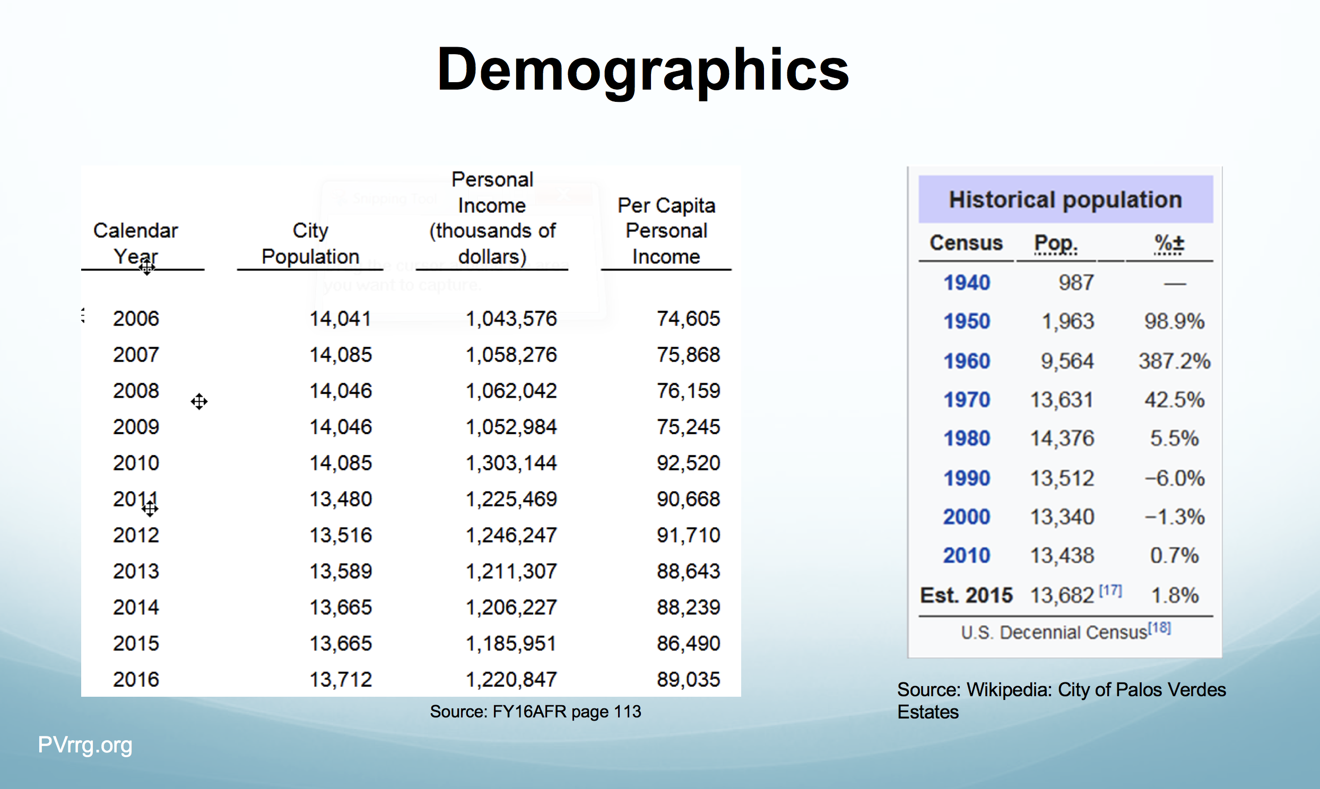
Task: Click city population value 13,480
Action: 341,499
